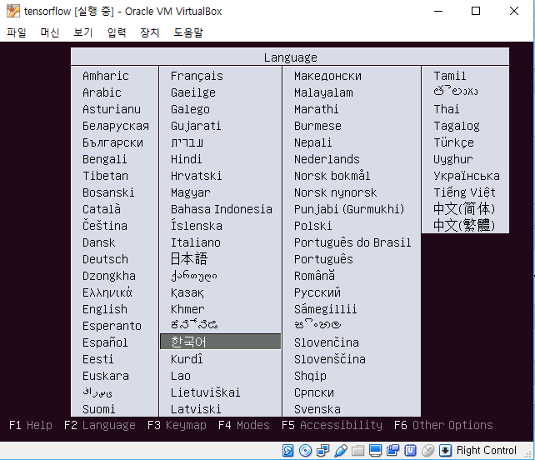Choose Magyar language

pyautogui.click(x=190, y=192)
